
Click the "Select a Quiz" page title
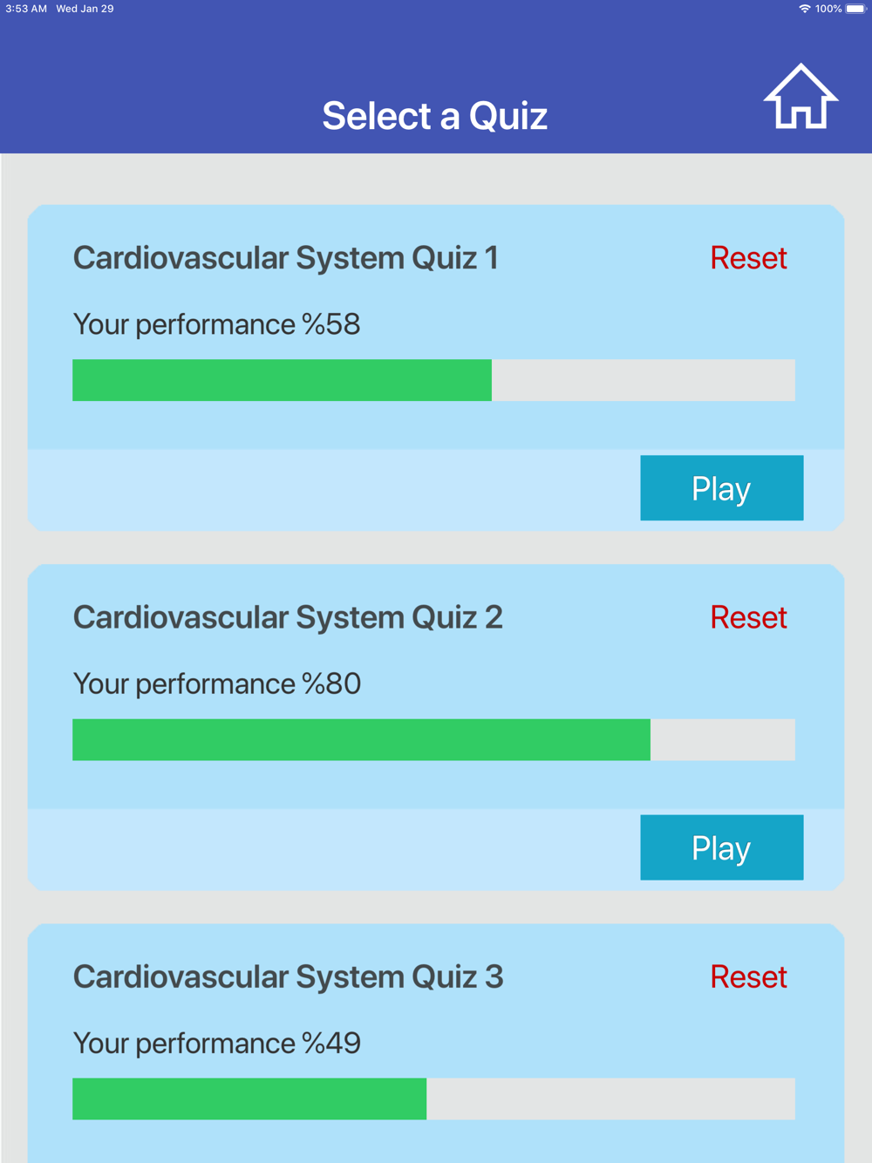point(435,116)
